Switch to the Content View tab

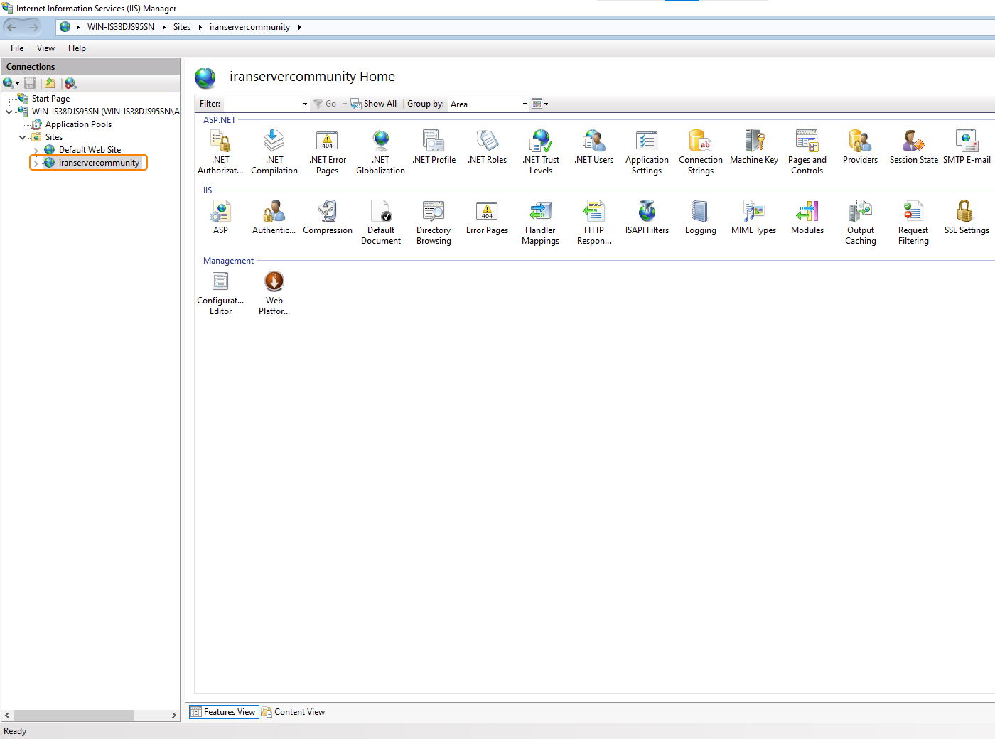point(293,712)
